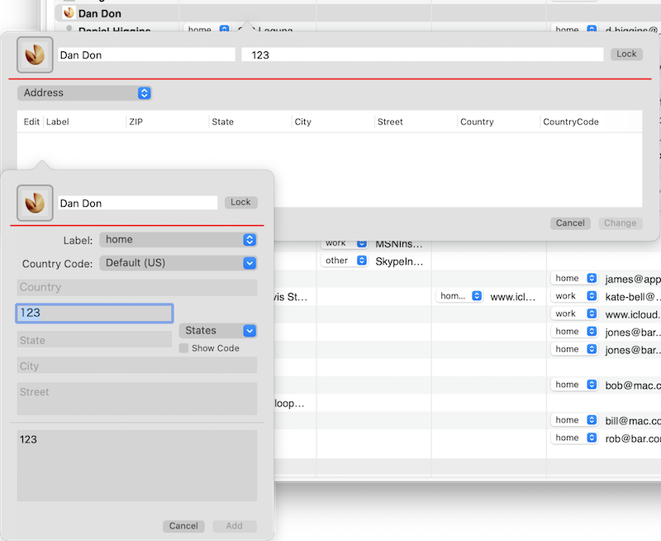Open home dropdown beside first jones@bar email

tap(574, 331)
